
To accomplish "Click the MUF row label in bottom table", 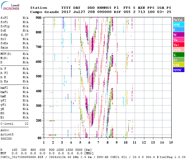I will coord(3,153).
